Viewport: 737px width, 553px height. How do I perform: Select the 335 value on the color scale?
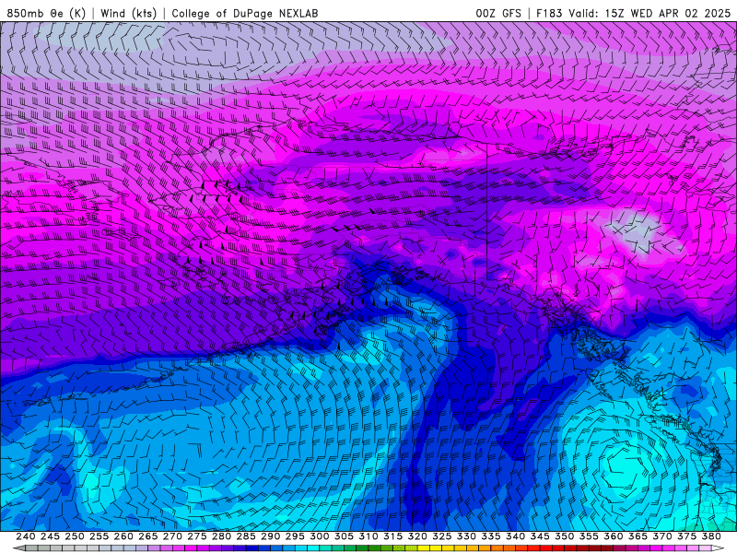[491, 536]
